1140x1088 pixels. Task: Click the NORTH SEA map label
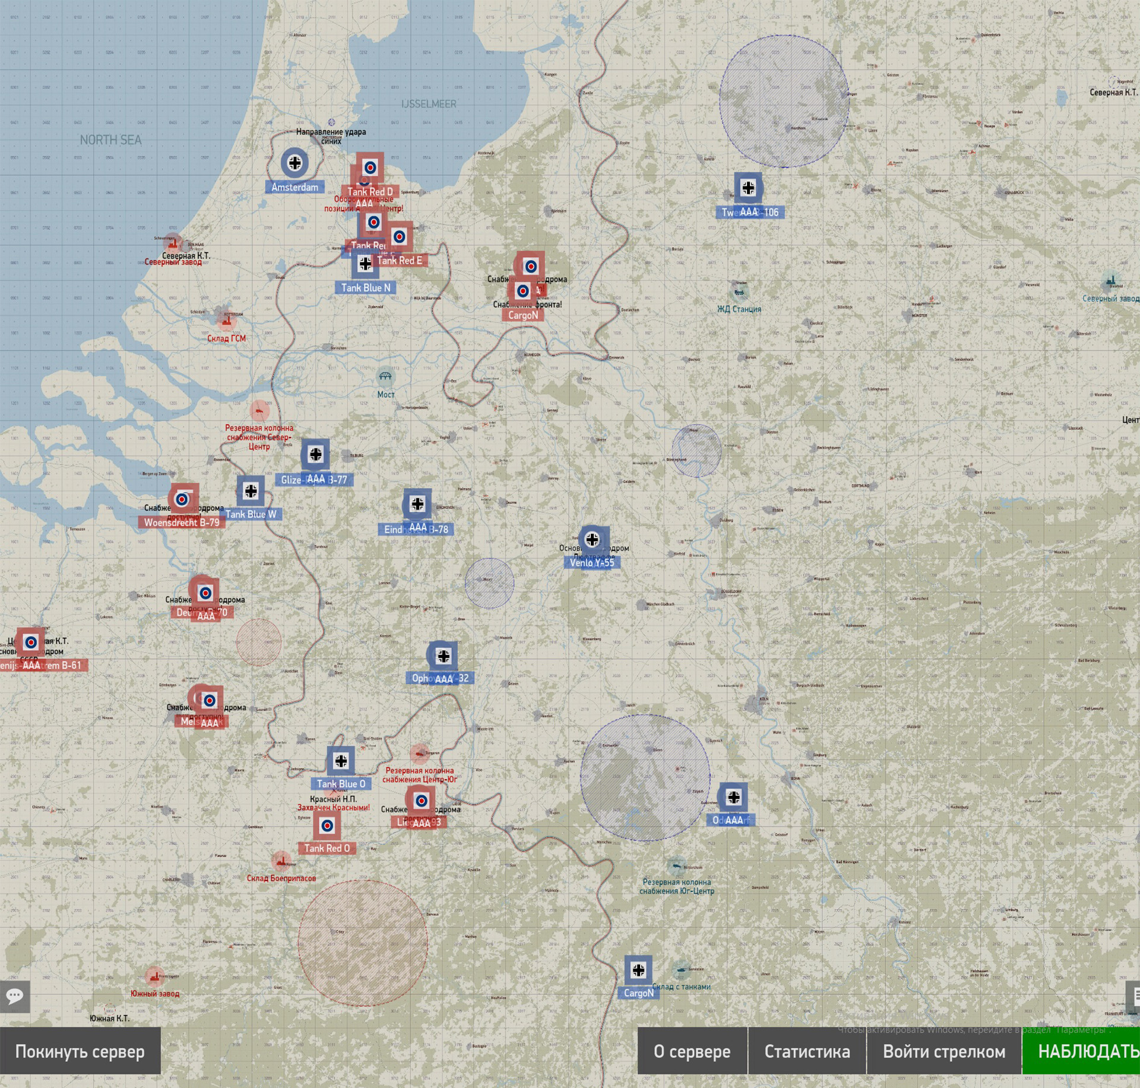(x=111, y=140)
